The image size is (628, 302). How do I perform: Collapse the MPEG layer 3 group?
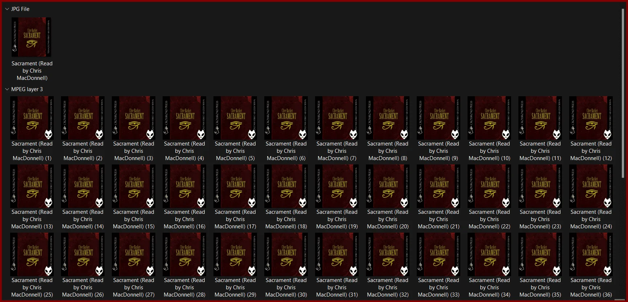tap(7, 89)
